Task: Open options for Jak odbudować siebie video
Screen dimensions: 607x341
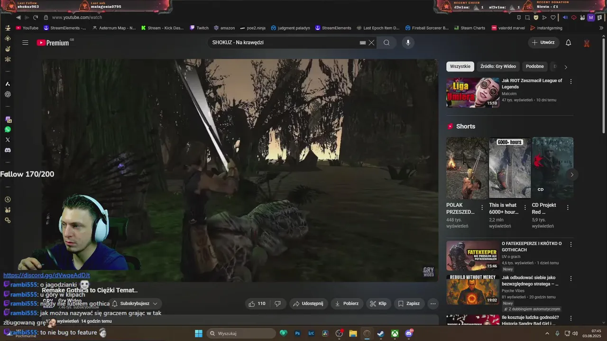Action: (571, 278)
